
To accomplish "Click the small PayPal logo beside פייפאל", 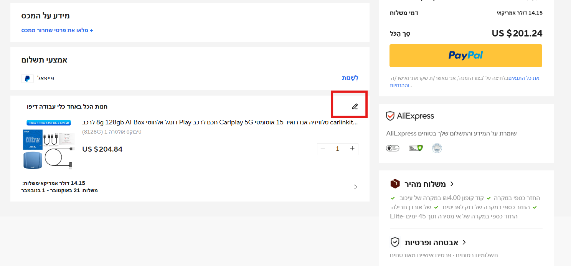I will [x=27, y=79].
